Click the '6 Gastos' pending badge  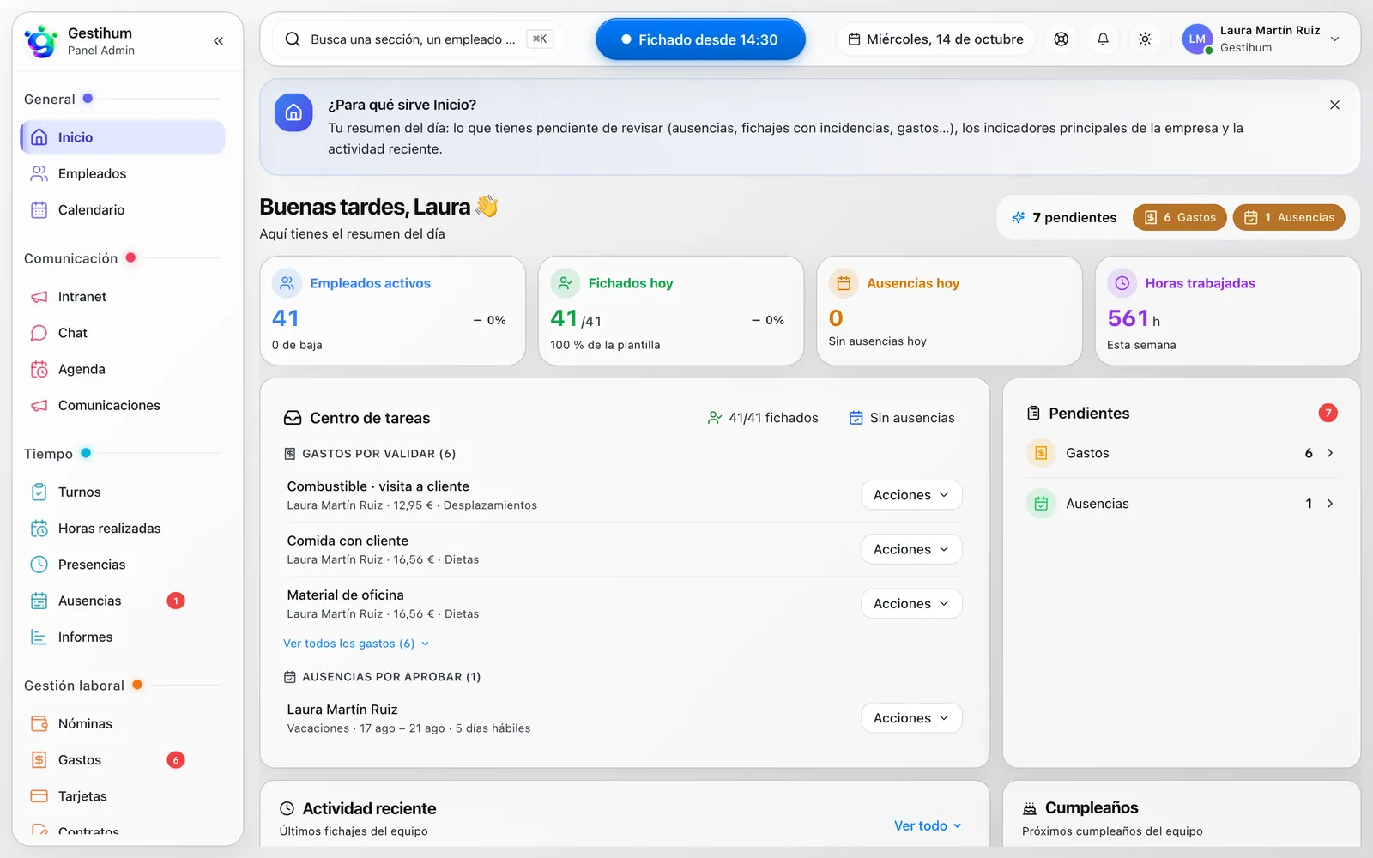1180,217
